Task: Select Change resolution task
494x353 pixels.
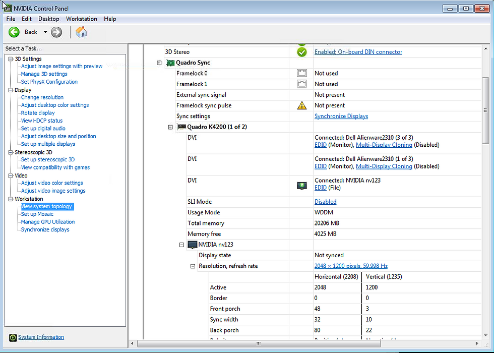Action: (x=42, y=98)
